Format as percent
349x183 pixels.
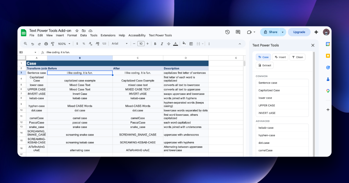[84, 44]
